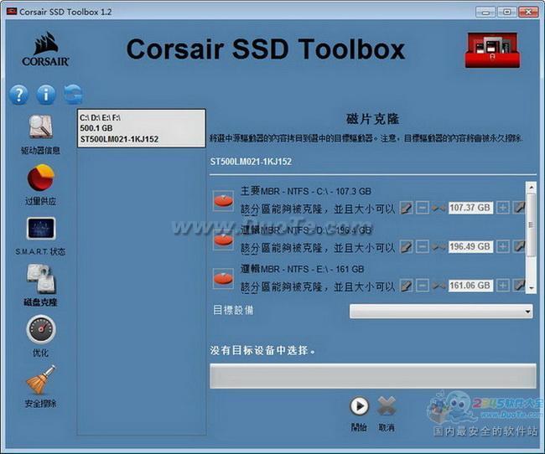Click the maximum size icon in E:\ row
The width and height of the screenshot is (545, 454).
(518, 286)
